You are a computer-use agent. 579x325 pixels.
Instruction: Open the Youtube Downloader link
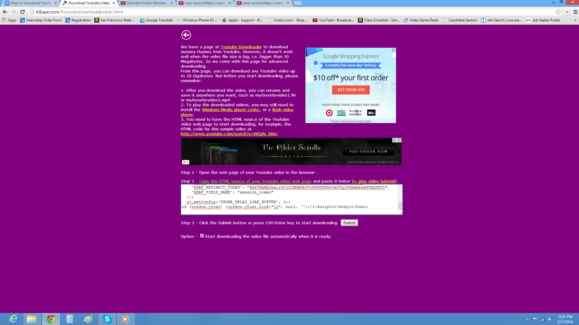click(241, 47)
